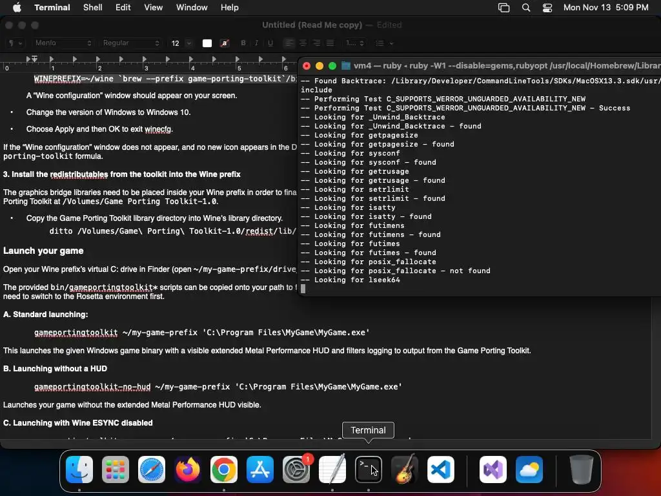Open the Trash in the Dock
Image resolution: width=661 pixels, height=496 pixels.
point(582,470)
